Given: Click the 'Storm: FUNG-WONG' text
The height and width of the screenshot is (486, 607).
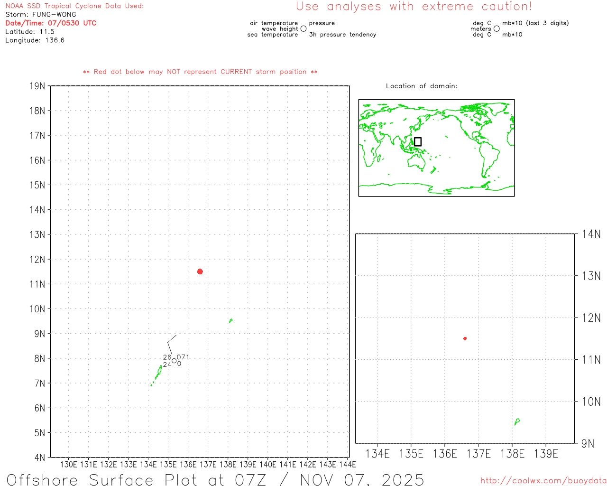Looking at the screenshot, I should (x=41, y=14).
